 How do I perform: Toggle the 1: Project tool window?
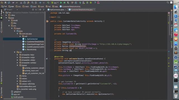click(x=1, y=14)
